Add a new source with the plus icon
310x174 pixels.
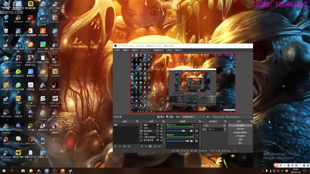[x=141, y=147]
